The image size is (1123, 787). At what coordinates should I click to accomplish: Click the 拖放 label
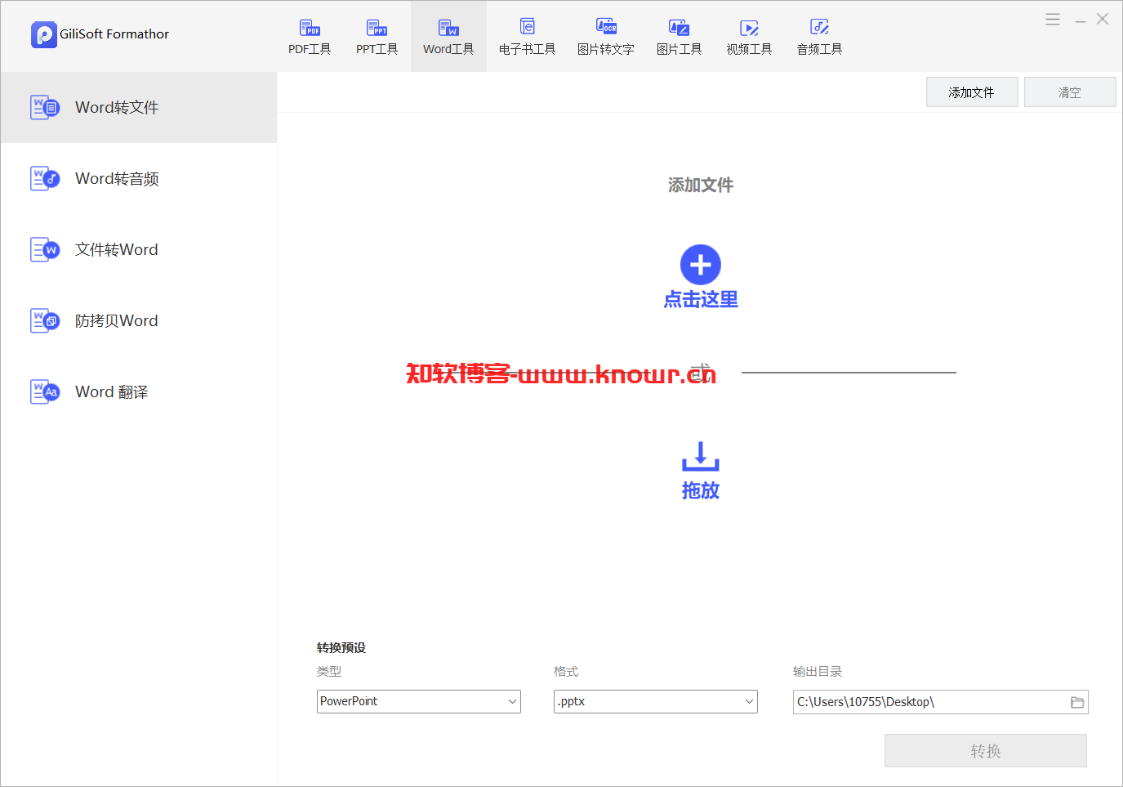(x=701, y=490)
